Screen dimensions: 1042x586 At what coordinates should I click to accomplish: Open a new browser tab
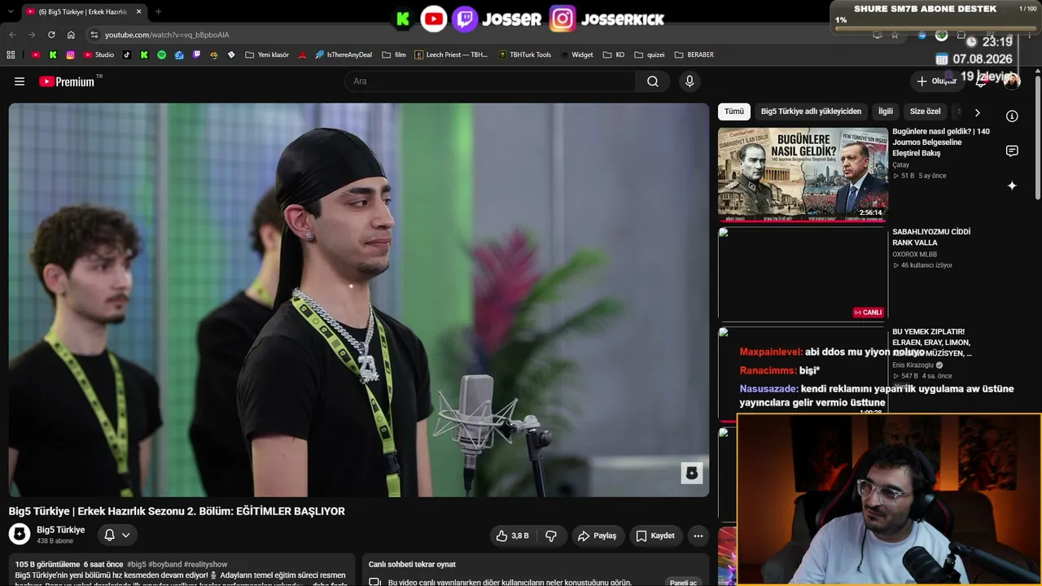(x=158, y=11)
